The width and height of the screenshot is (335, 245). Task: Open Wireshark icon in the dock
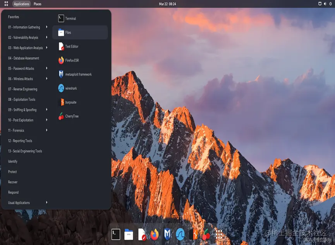(180, 234)
